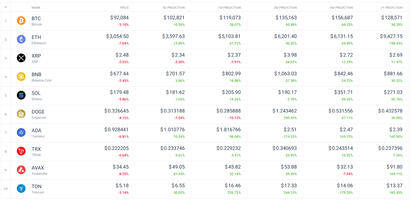Select the TRON red icon
The image size is (412, 200).
pos(21,151)
